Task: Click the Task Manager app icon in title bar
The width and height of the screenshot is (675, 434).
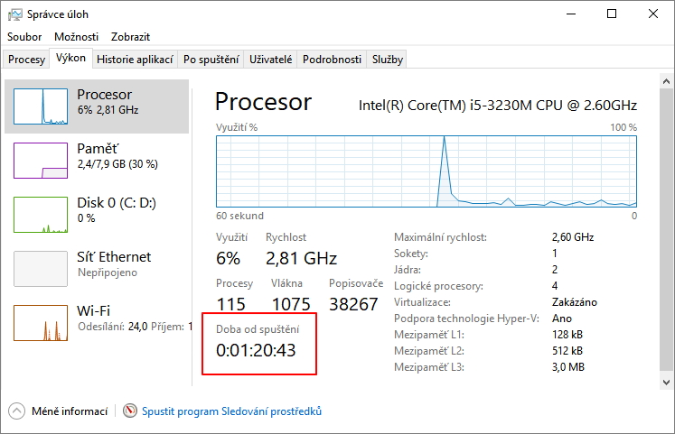Action: pos(15,14)
